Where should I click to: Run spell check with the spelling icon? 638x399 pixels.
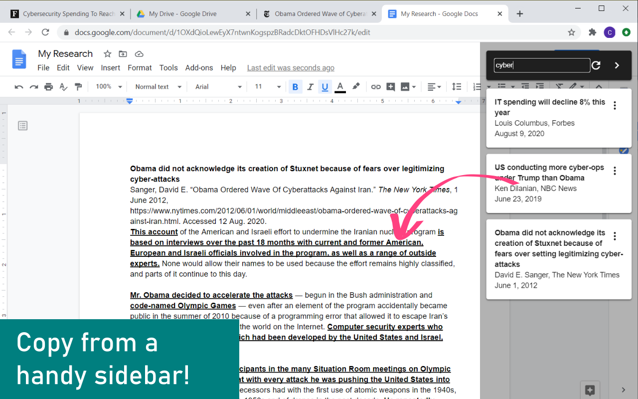(63, 87)
